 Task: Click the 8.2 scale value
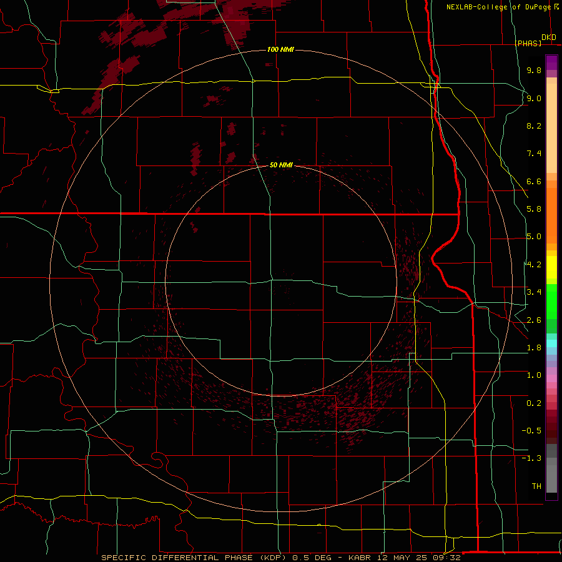(x=534, y=126)
